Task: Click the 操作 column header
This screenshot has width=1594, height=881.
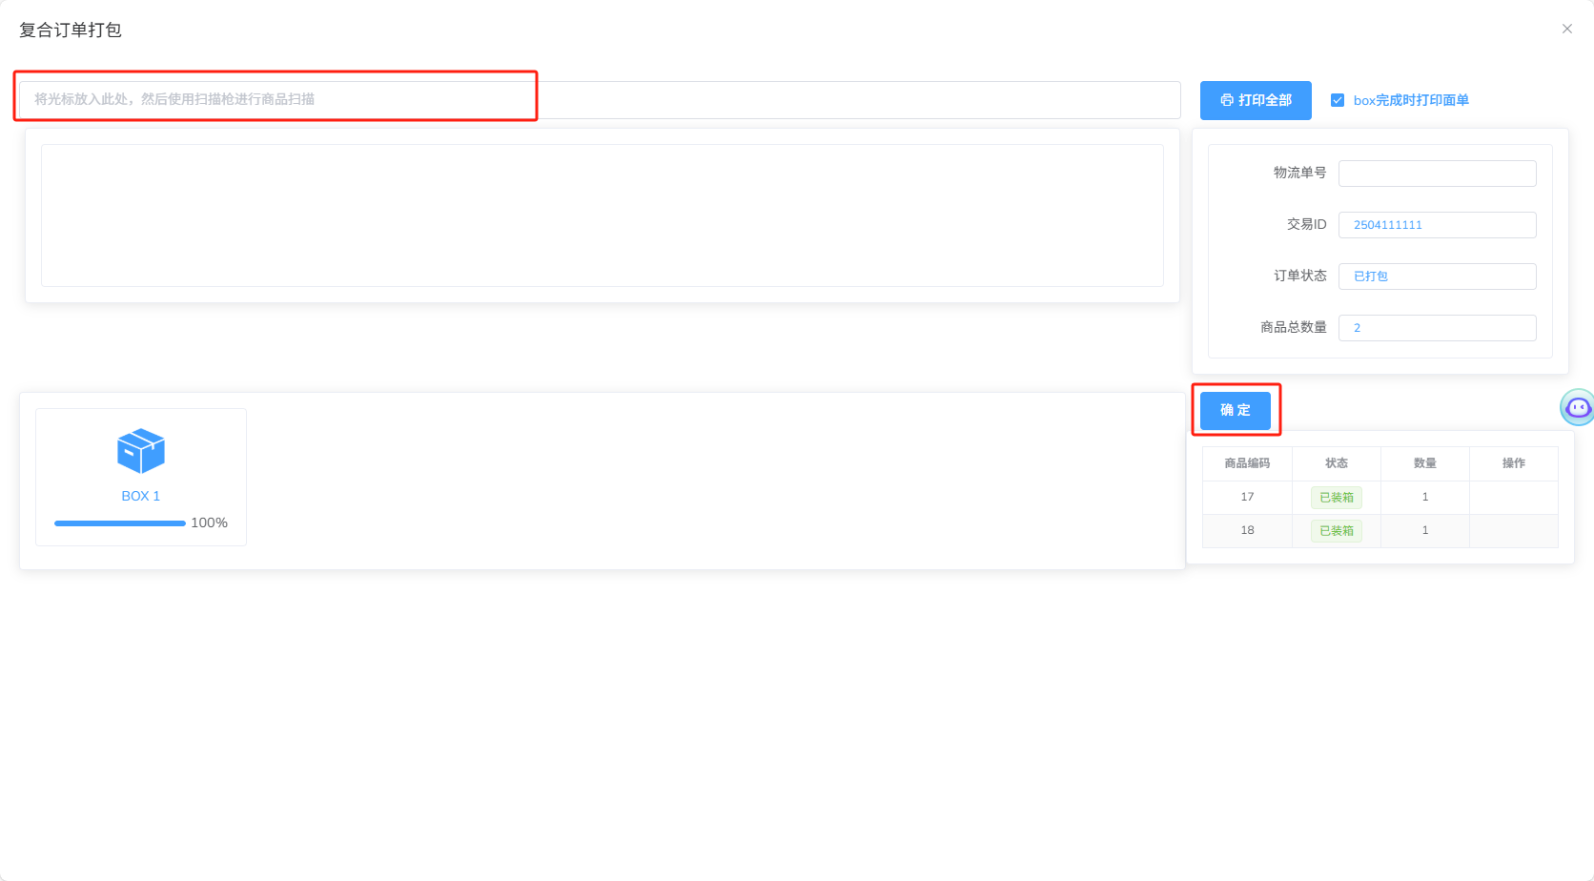Action: click(x=1514, y=463)
